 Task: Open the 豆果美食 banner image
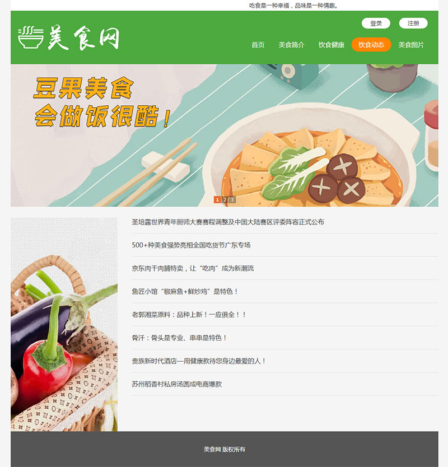coord(225,136)
